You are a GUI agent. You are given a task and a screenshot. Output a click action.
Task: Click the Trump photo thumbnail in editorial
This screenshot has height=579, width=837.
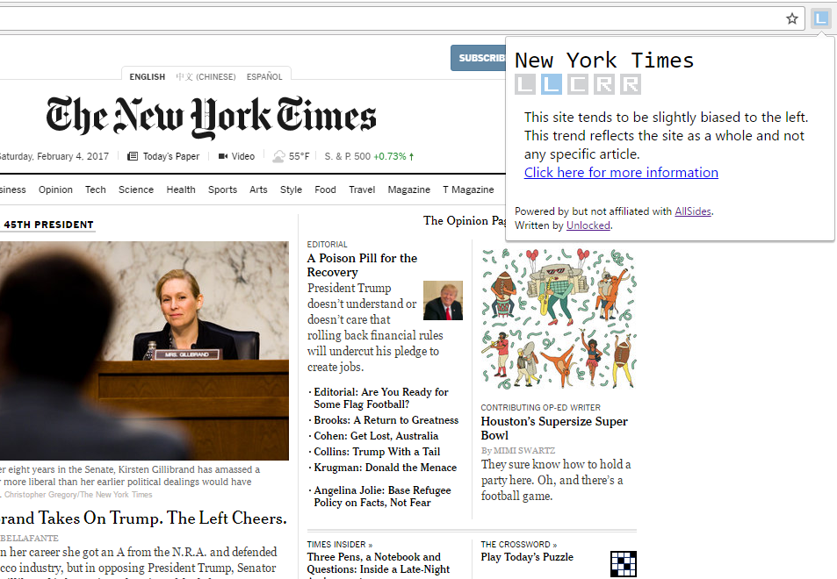tap(443, 300)
